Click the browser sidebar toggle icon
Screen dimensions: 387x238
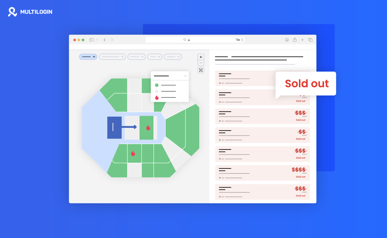[91, 40]
